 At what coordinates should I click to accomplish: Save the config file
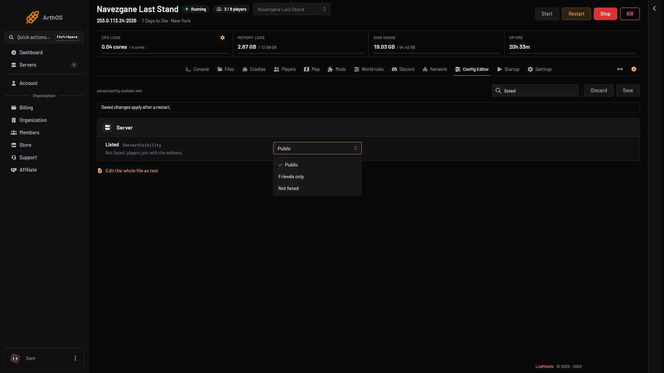tap(628, 90)
